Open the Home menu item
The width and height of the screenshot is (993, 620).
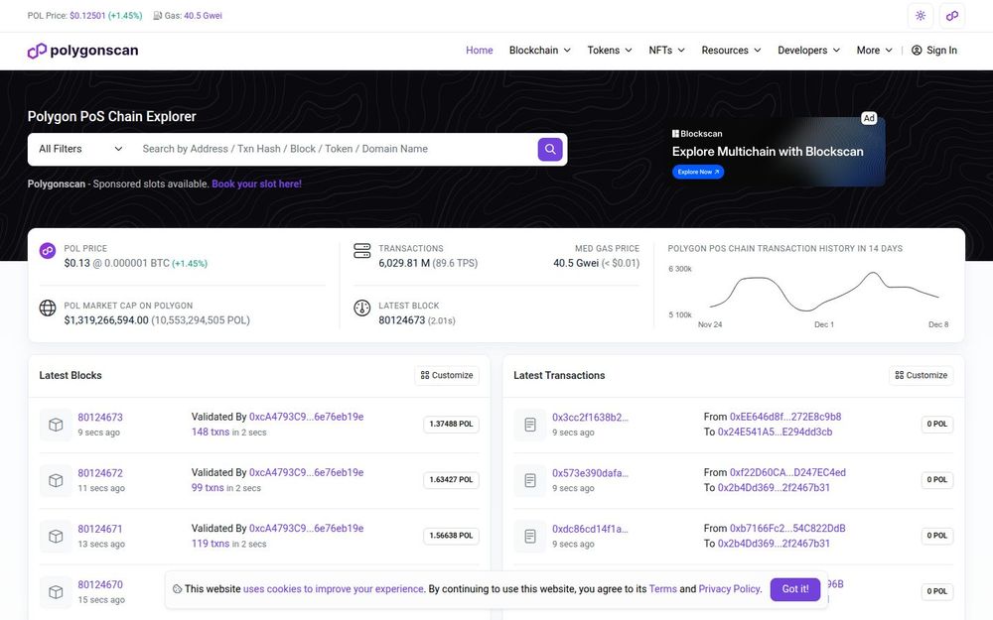480,51
